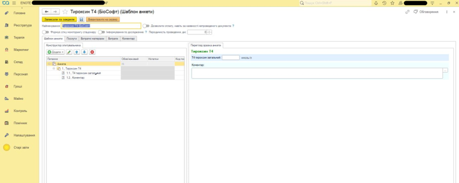Switch to the Шаблон анкети tab
This screenshot has height=183, width=459.
click(x=53, y=38)
